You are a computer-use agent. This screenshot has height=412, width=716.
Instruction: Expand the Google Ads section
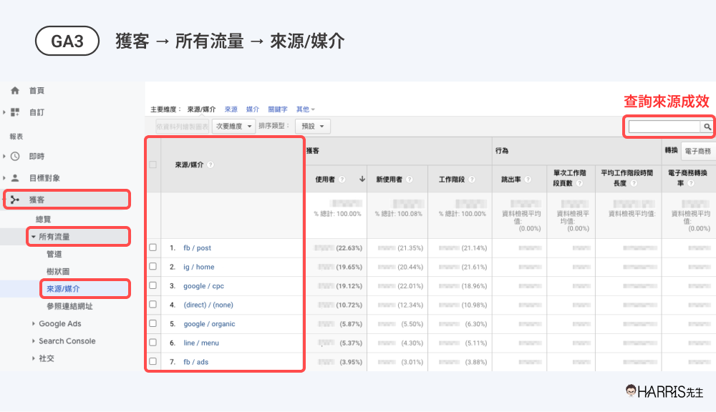(34, 323)
